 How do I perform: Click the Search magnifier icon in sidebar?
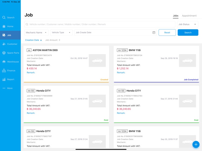point(4,17)
